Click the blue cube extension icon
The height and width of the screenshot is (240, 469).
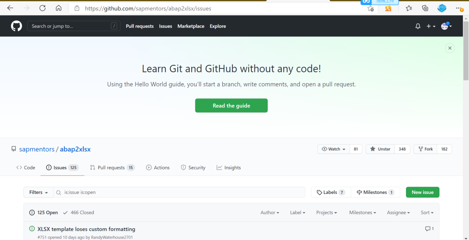point(442,8)
